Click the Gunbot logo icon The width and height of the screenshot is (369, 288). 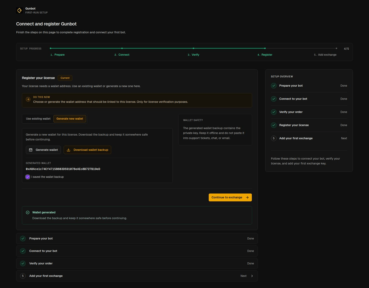point(19,10)
